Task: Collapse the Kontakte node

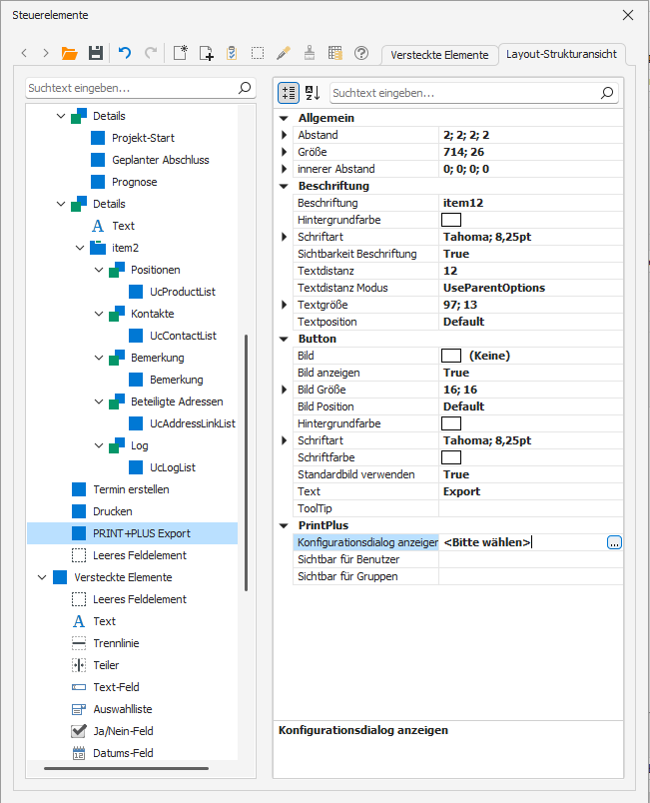Action: coord(99,314)
